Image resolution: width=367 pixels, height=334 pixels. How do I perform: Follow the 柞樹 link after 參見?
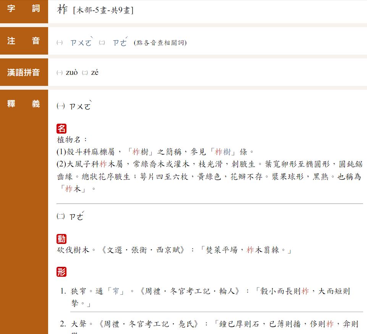pos(223,152)
